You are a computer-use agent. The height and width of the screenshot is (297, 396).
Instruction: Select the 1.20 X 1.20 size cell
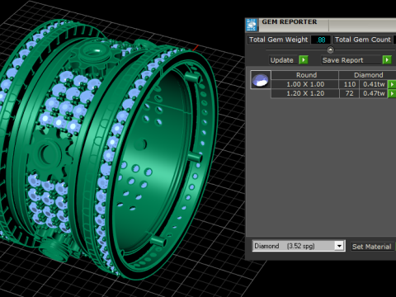[x=305, y=93]
